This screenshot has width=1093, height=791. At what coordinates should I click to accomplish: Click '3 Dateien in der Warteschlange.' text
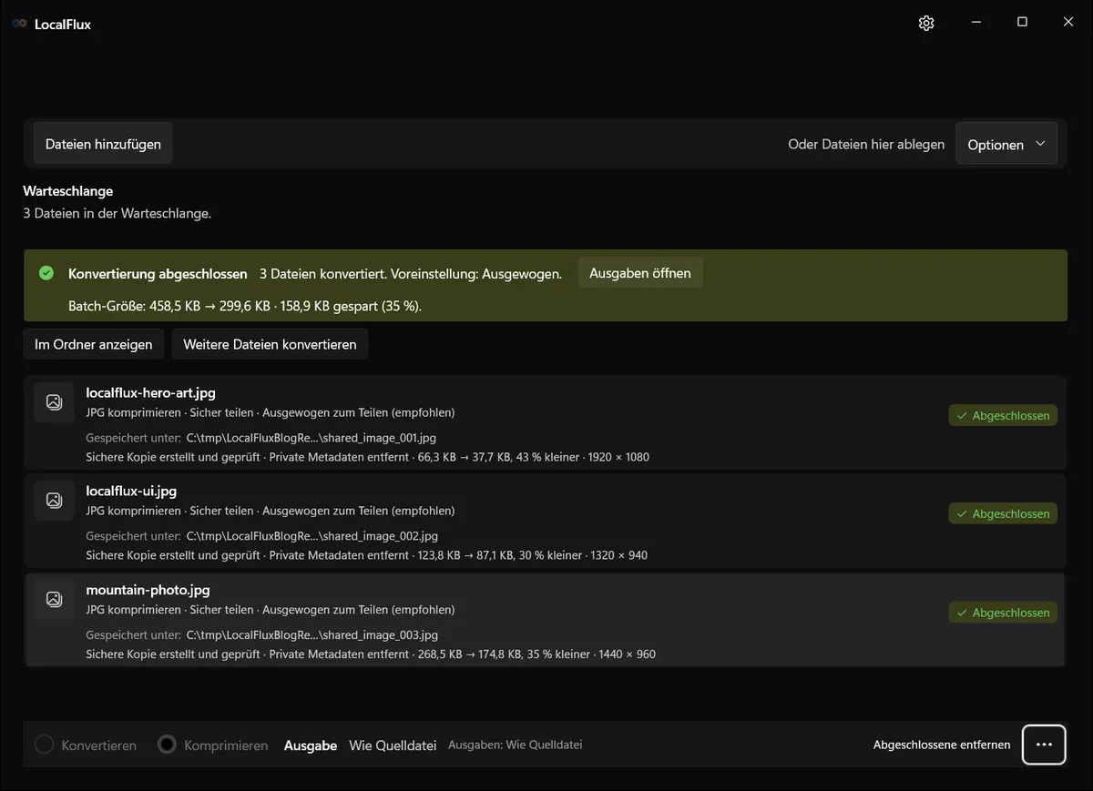point(117,213)
